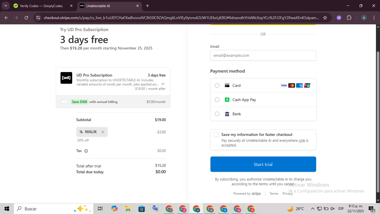
Task: Click the UnionPay logo
Action: pos(307,86)
